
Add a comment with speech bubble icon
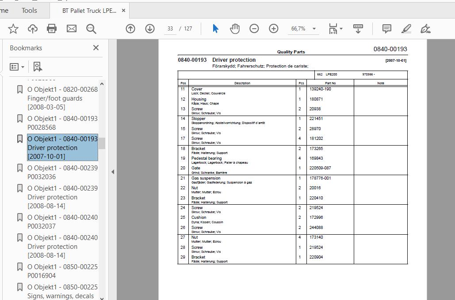[386, 29]
